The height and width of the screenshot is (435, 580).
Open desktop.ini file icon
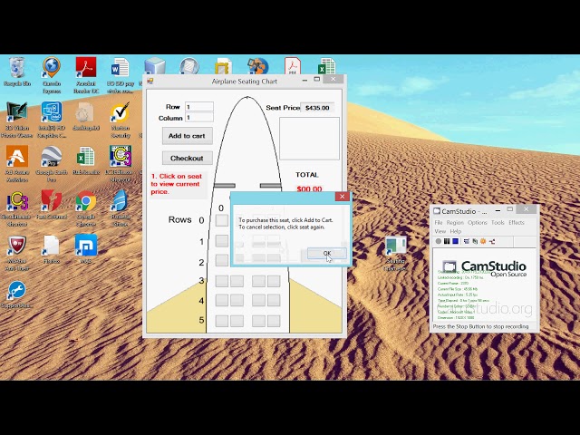pyautogui.click(x=86, y=117)
